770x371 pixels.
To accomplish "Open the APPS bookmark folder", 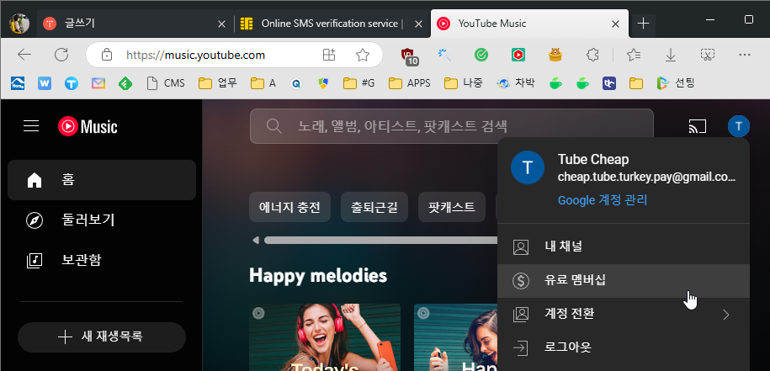I will coord(409,83).
